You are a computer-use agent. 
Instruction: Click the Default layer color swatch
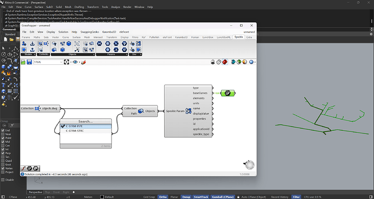coord(102,197)
